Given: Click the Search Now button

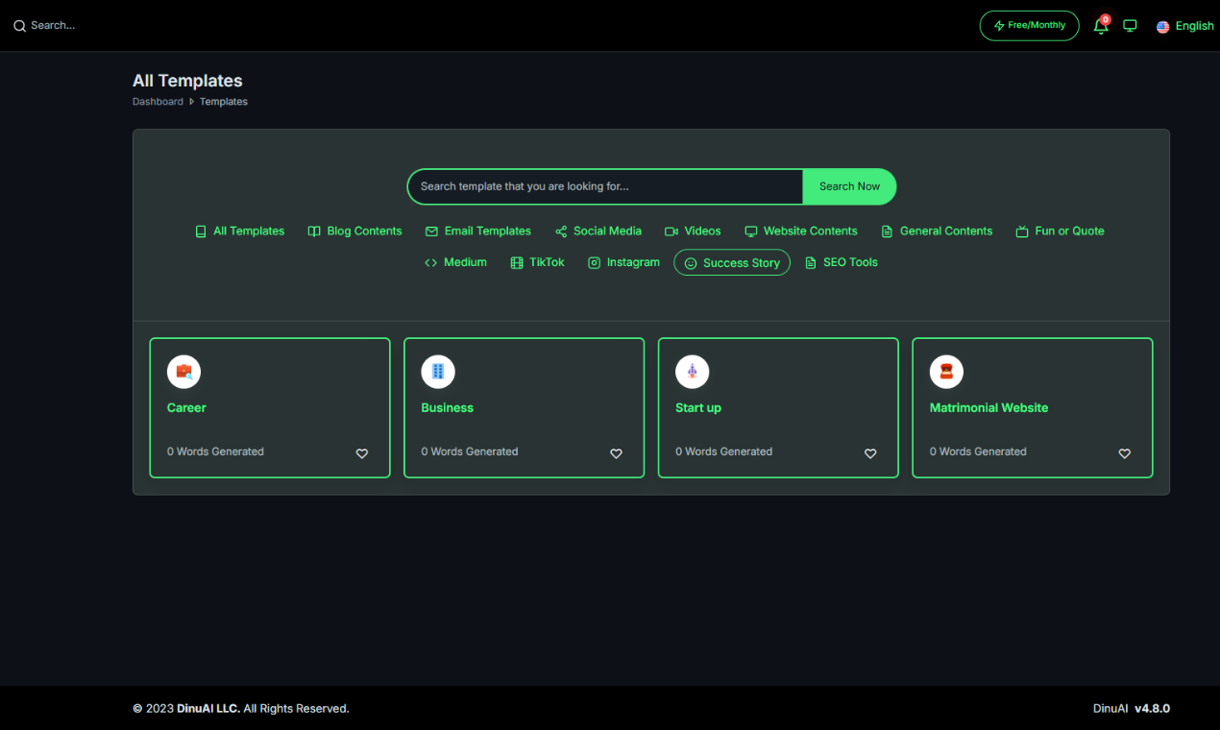Looking at the screenshot, I should pyautogui.click(x=849, y=186).
